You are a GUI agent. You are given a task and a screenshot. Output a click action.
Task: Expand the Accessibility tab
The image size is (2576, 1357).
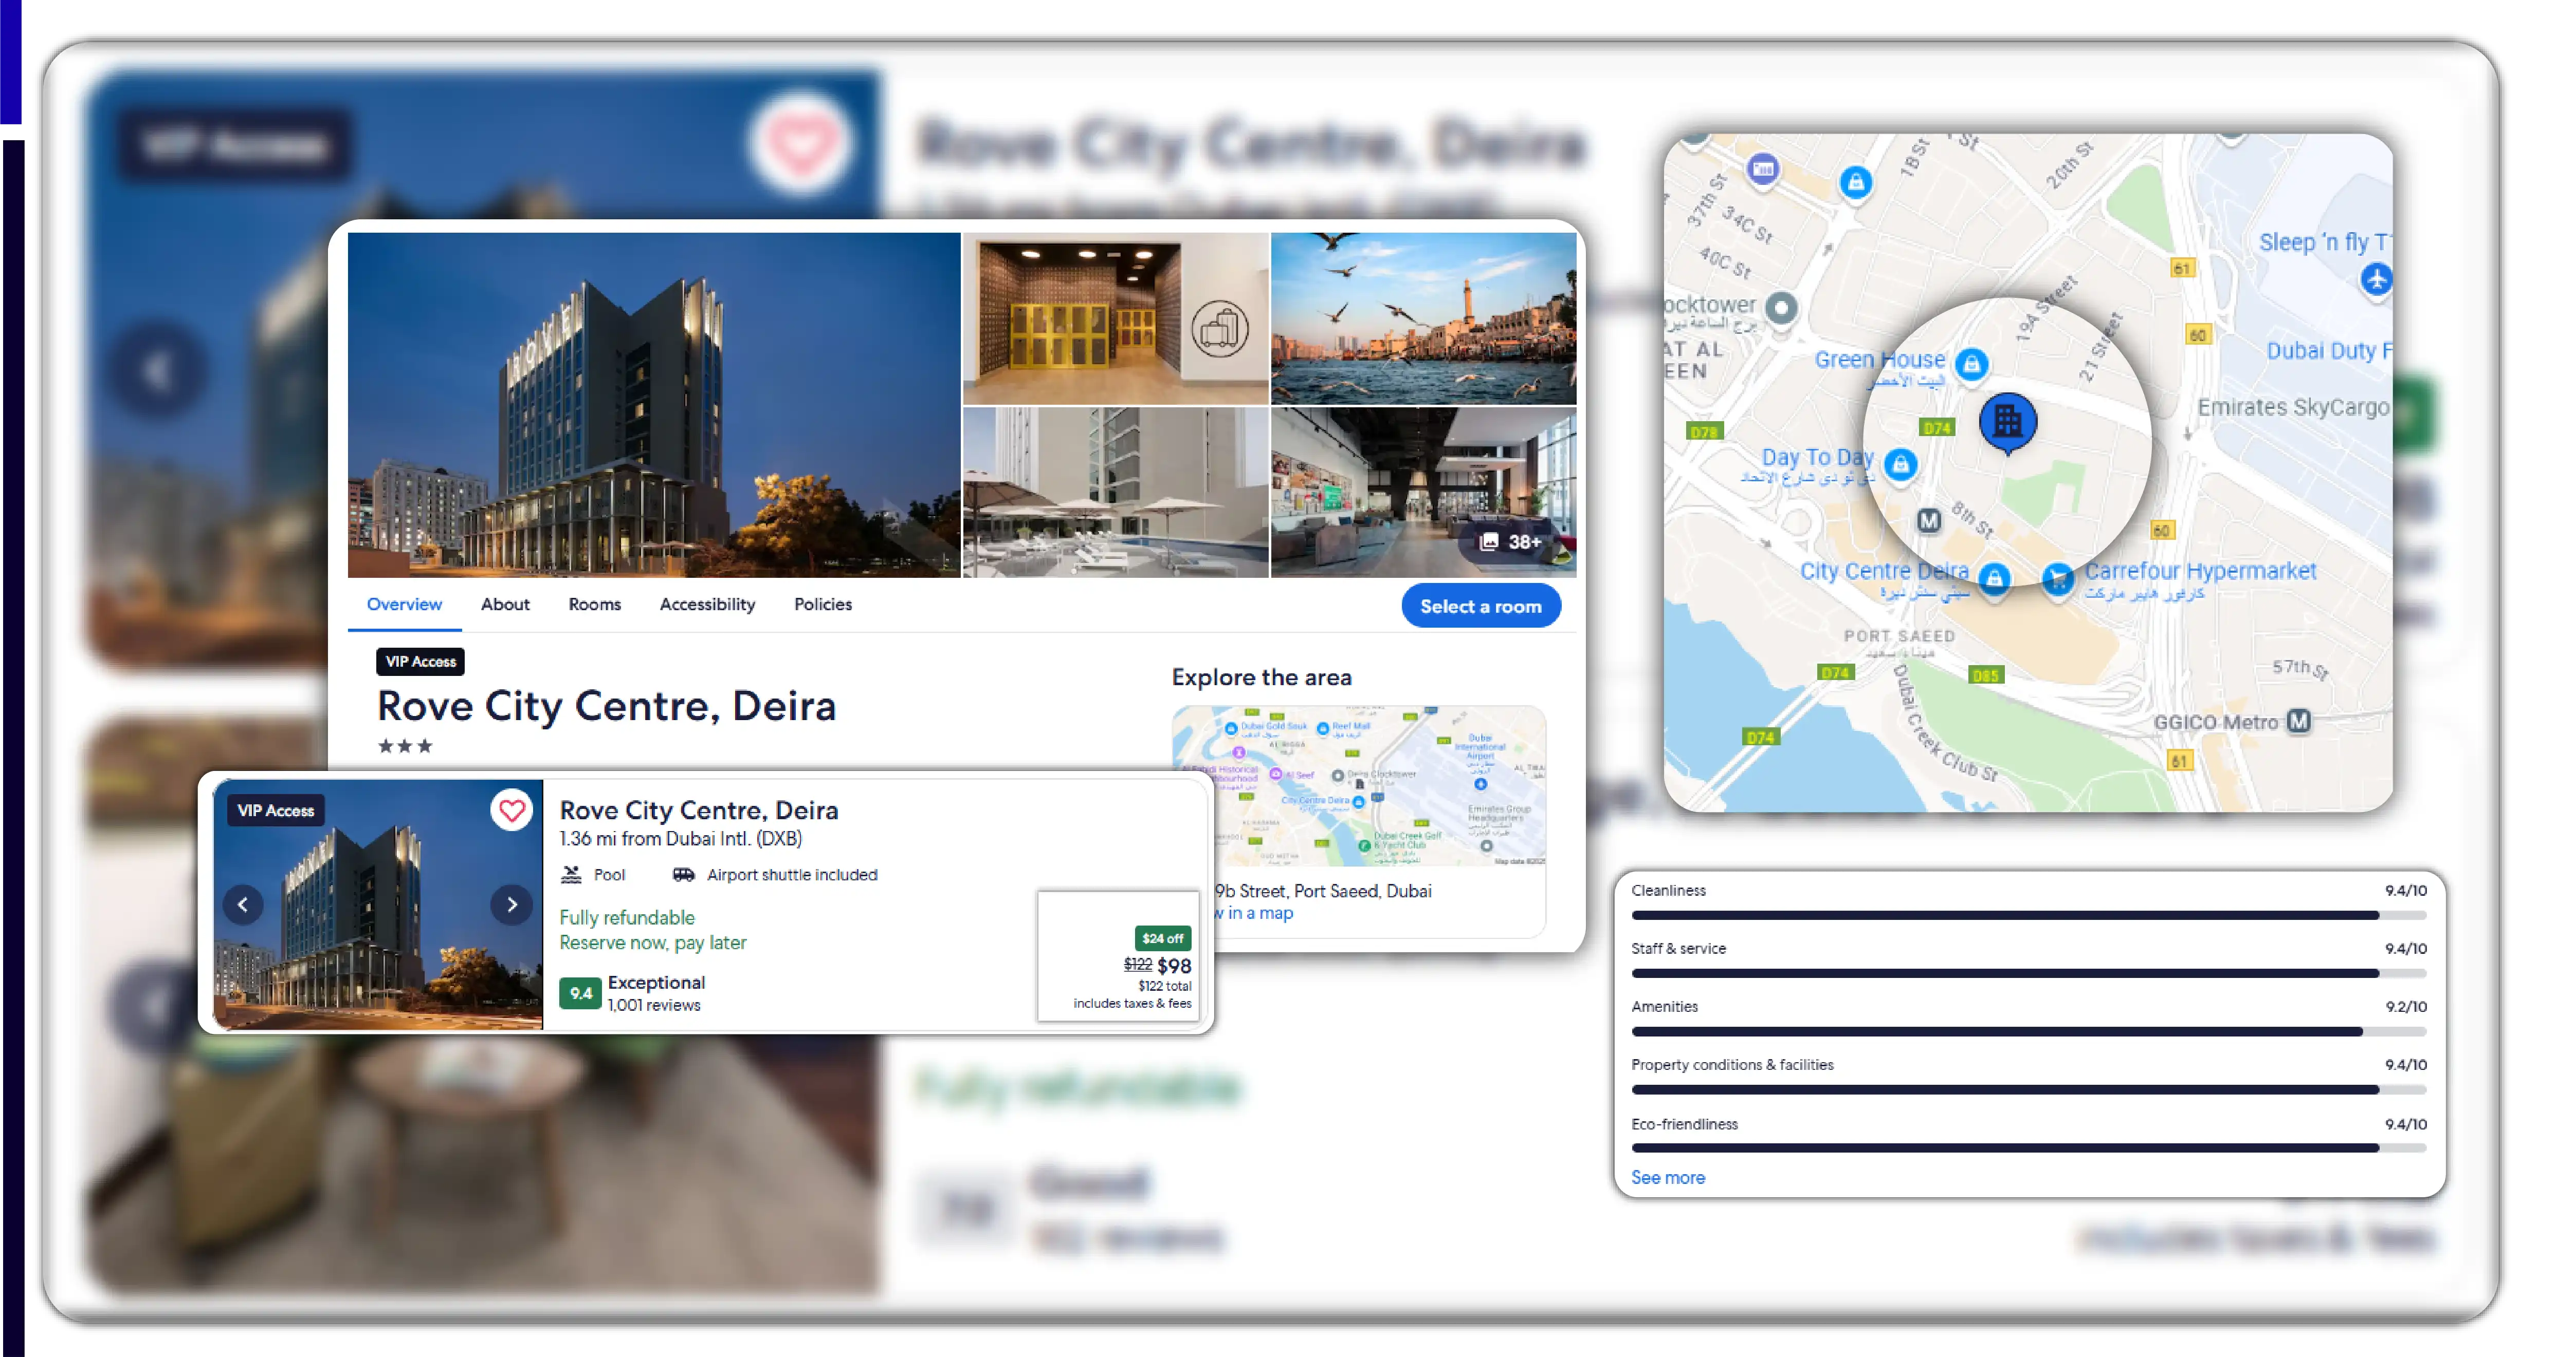tap(705, 605)
